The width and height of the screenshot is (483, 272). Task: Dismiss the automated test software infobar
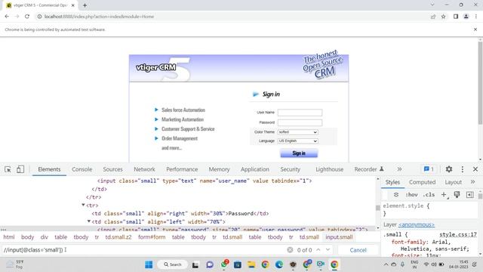(475, 29)
